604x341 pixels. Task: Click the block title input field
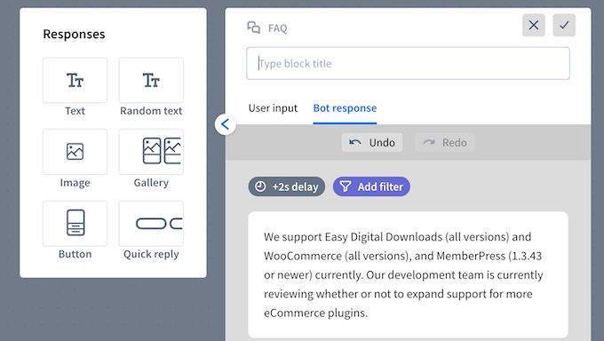(408, 63)
